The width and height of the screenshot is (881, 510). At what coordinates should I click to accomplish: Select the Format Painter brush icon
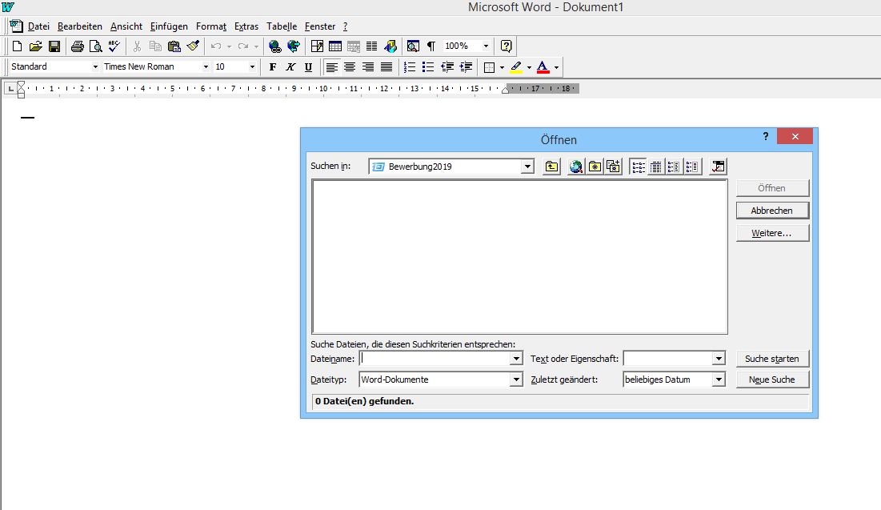coord(193,46)
